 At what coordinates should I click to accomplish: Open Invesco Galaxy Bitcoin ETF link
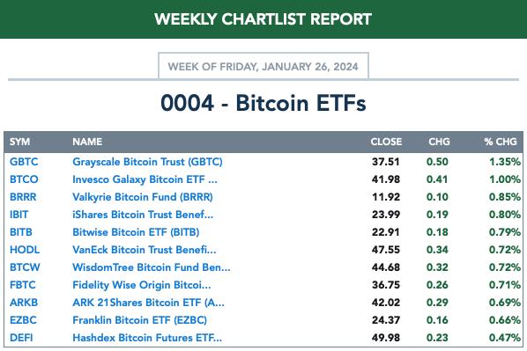point(145,179)
